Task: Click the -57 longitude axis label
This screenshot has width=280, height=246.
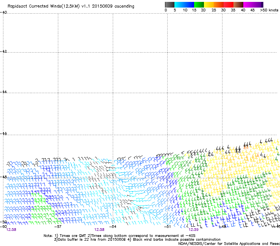Action: (58, 227)
